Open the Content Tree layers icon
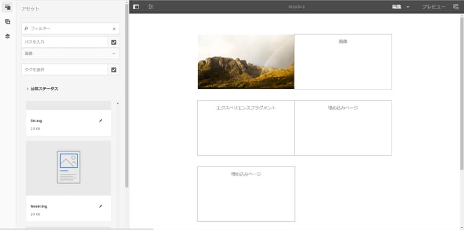 [8, 36]
